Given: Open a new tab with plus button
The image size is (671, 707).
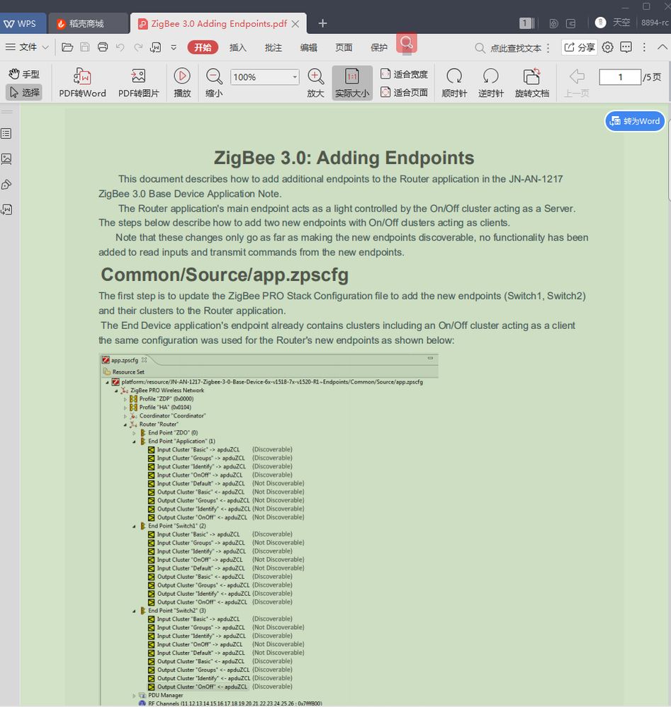Looking at the screenshot, I should click(322, 23).
